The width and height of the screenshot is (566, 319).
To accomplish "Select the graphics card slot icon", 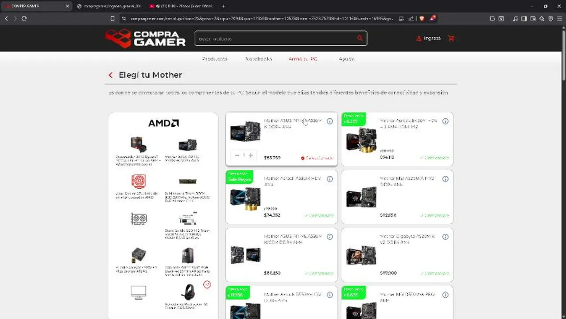I will click(x=139, y=218).
